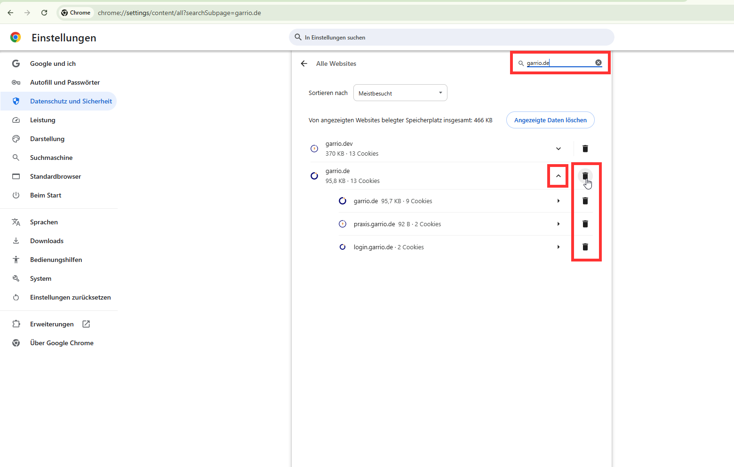Expand the garrio.dev site group
734x467 pixels.
click(558, 149)
